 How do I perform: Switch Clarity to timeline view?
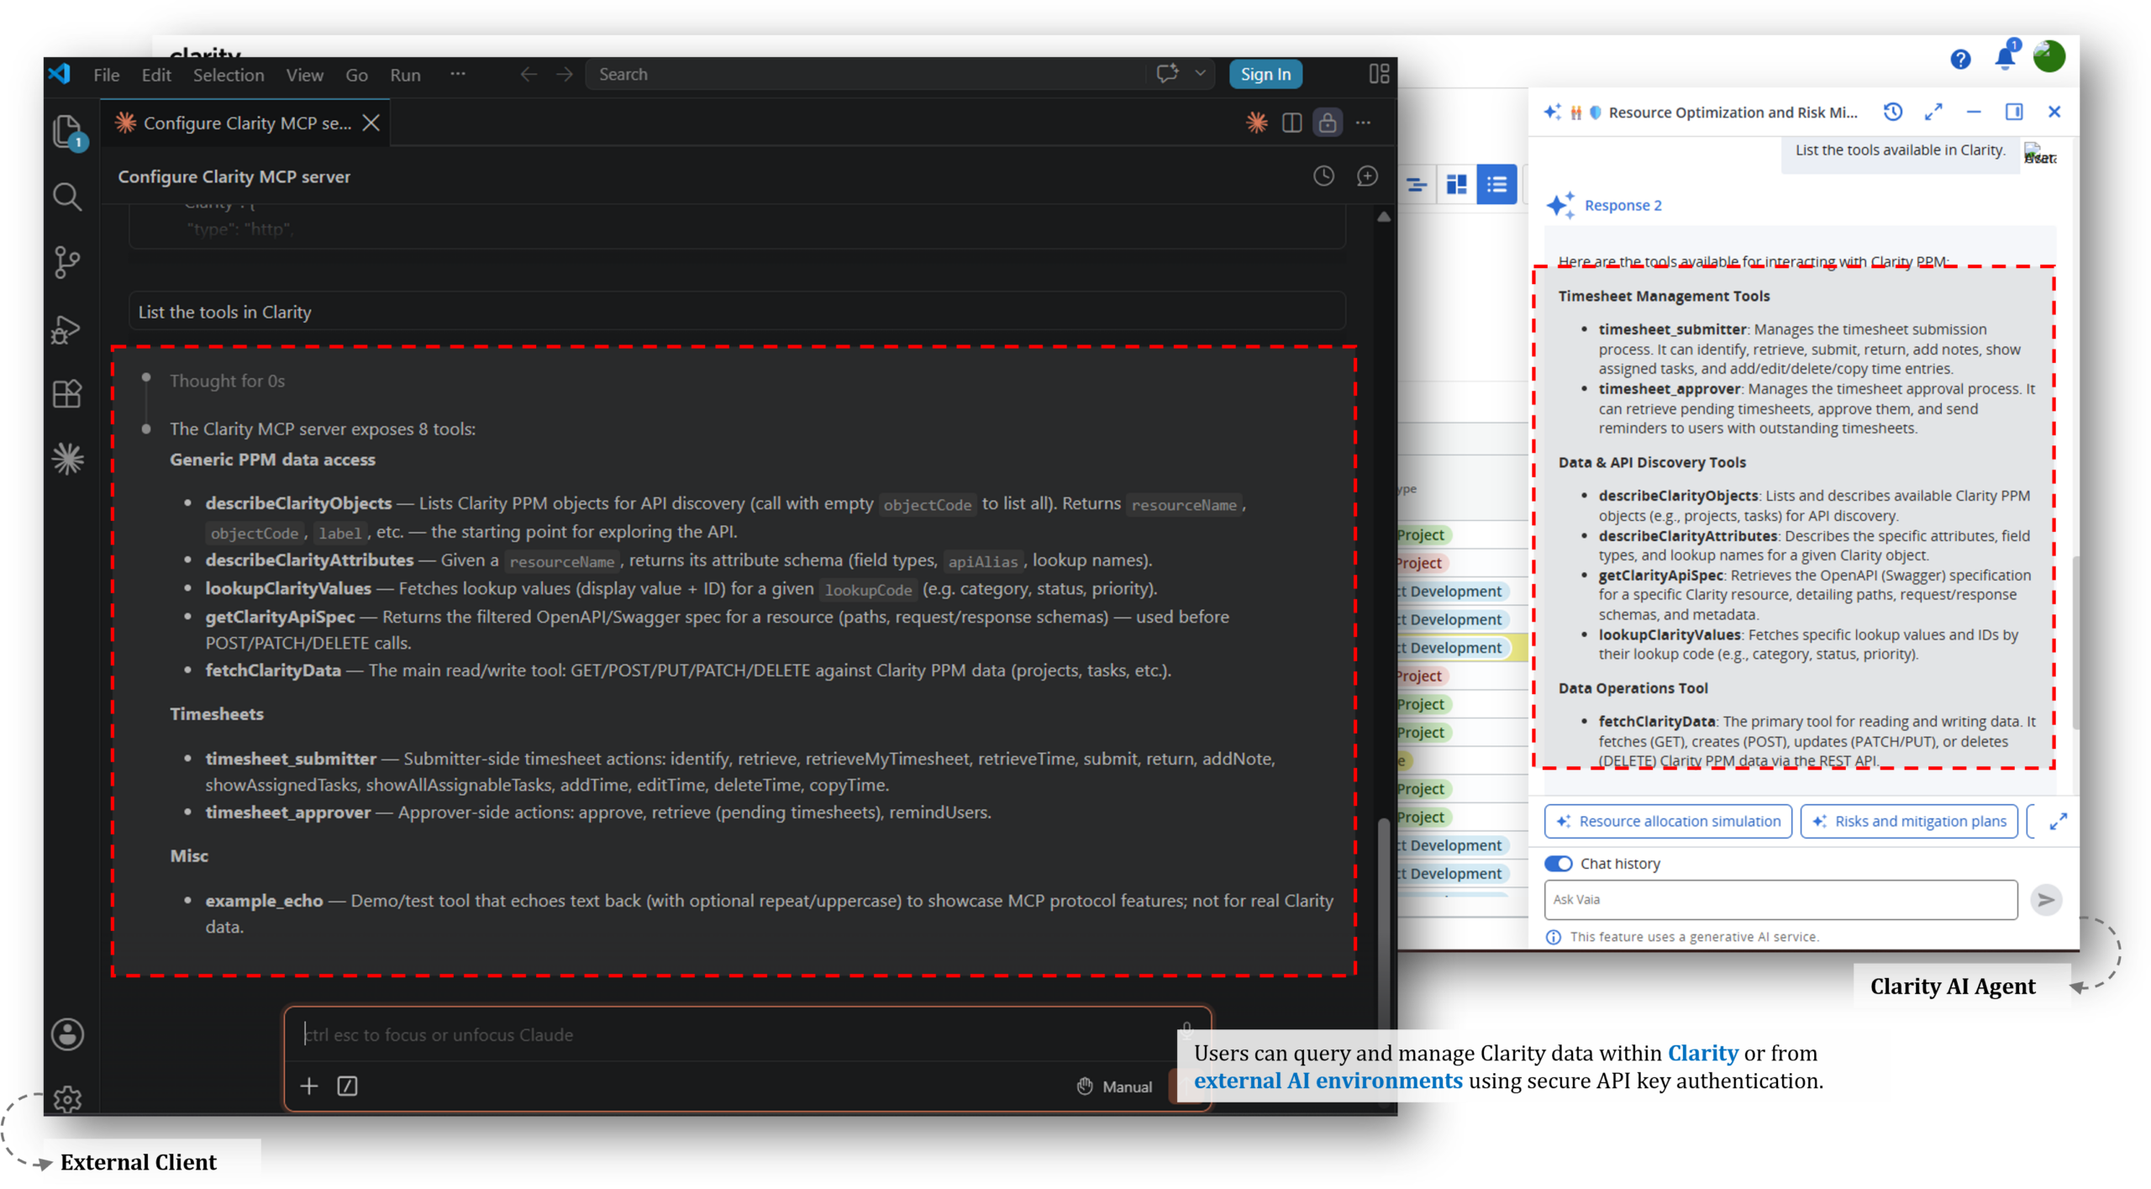pyautogui.click(x=1417, y=184)
